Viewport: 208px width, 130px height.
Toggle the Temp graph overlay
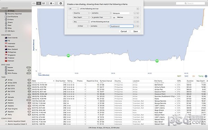click(201, 76)
